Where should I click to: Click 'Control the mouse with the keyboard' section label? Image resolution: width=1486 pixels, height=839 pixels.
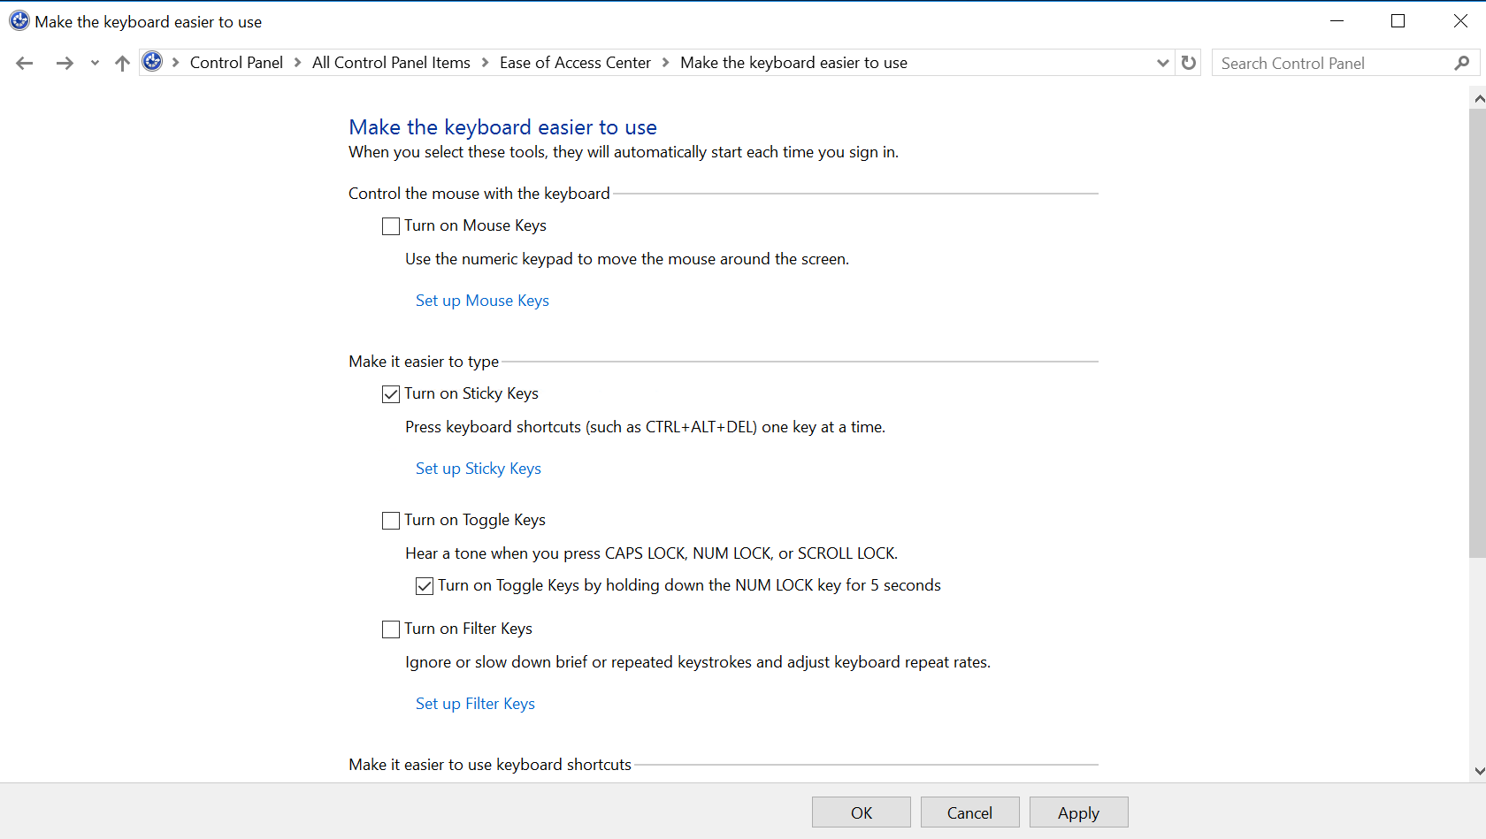tap(479, 194)
